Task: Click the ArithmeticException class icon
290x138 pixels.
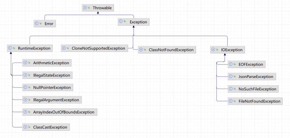Action: pos(25,63)
